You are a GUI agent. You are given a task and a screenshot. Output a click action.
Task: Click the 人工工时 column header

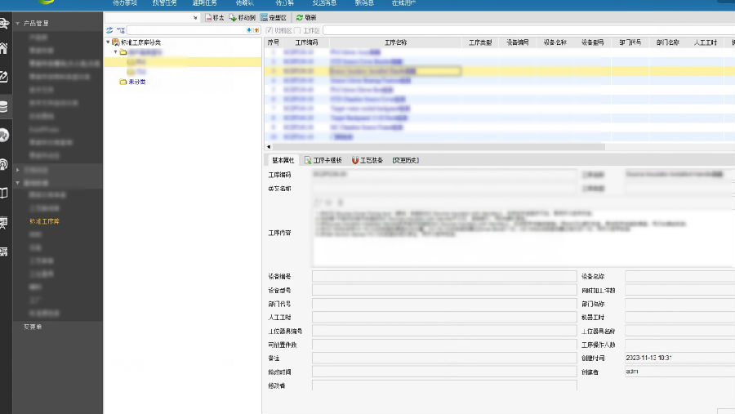(705, 42)
